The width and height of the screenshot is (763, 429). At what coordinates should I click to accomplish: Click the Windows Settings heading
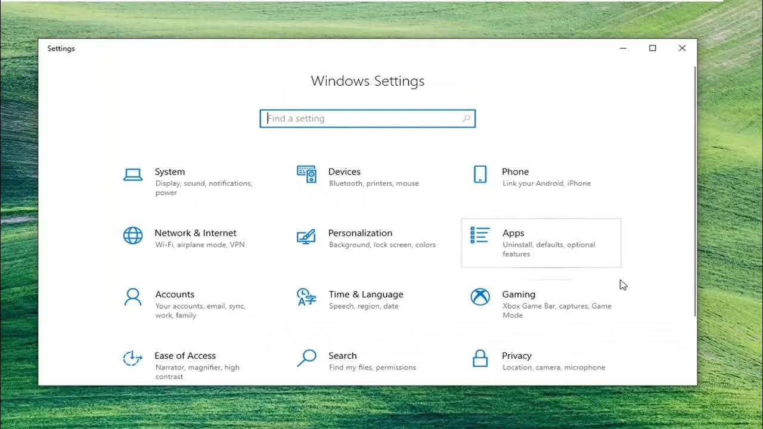pos(368,81)
